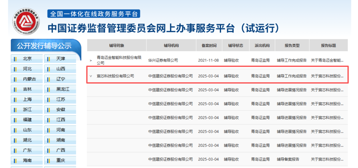Open the 吉林 region listing
Viewport: 358px width, 168px height.
(27, 89)
